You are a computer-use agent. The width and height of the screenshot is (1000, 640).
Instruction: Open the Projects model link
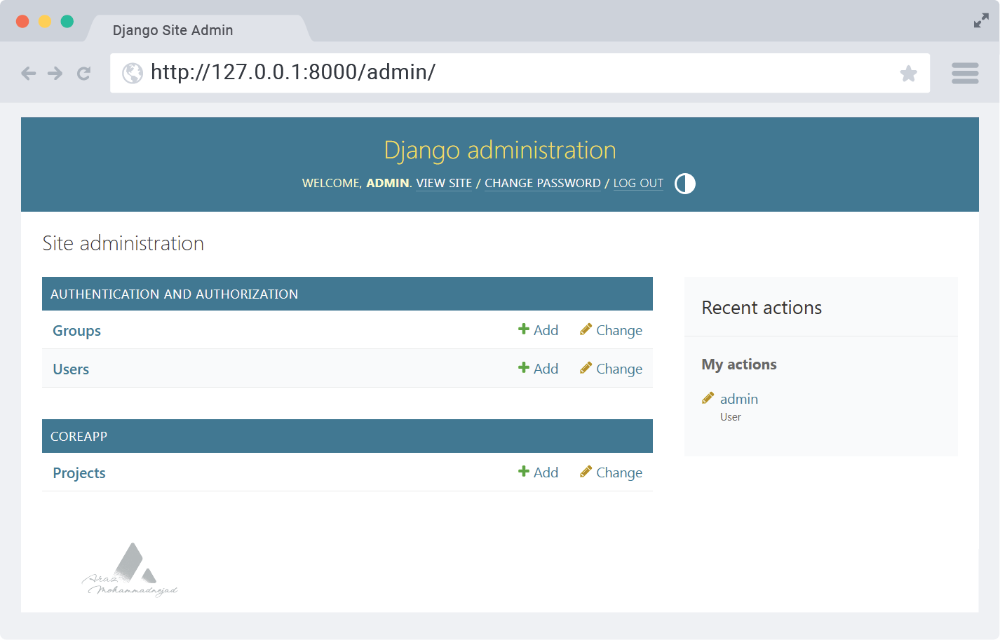coord(79,473)
